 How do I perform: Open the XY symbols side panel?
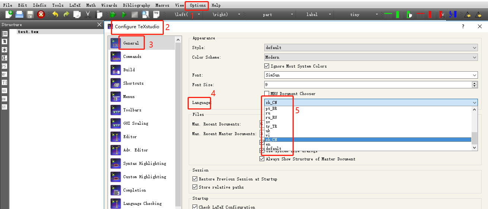coord(4,107)
